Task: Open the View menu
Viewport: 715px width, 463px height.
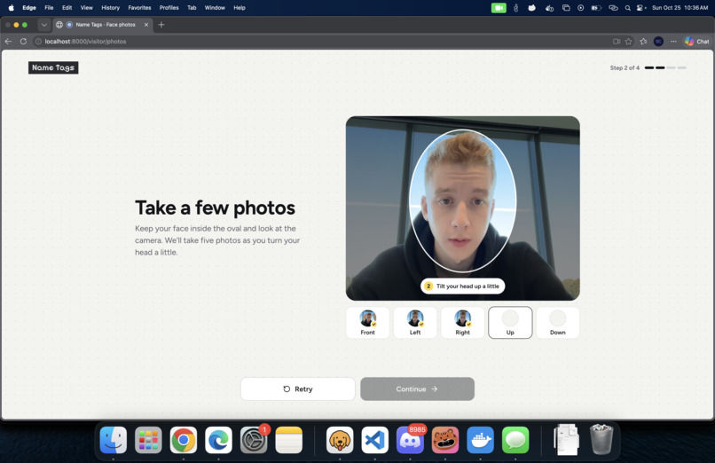Action: click(x=87, y=8)
